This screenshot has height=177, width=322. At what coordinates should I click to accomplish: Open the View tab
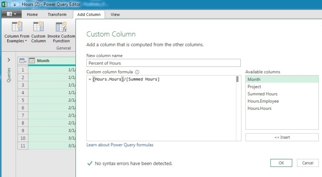(115, 15)
